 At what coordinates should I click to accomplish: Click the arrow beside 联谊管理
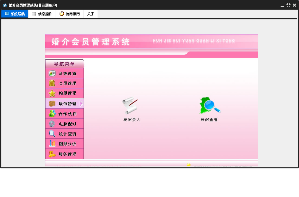81,104
